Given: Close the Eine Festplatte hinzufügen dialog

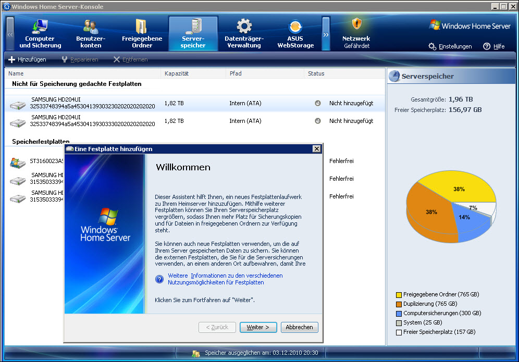Looking at the screenshot, I should (x=317, y=149).
